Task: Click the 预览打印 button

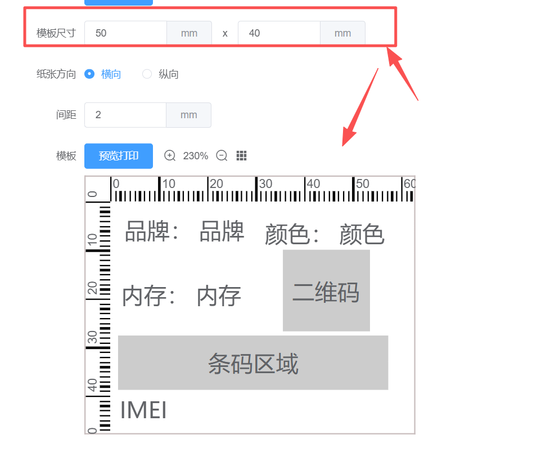Action: pos(119,156)
